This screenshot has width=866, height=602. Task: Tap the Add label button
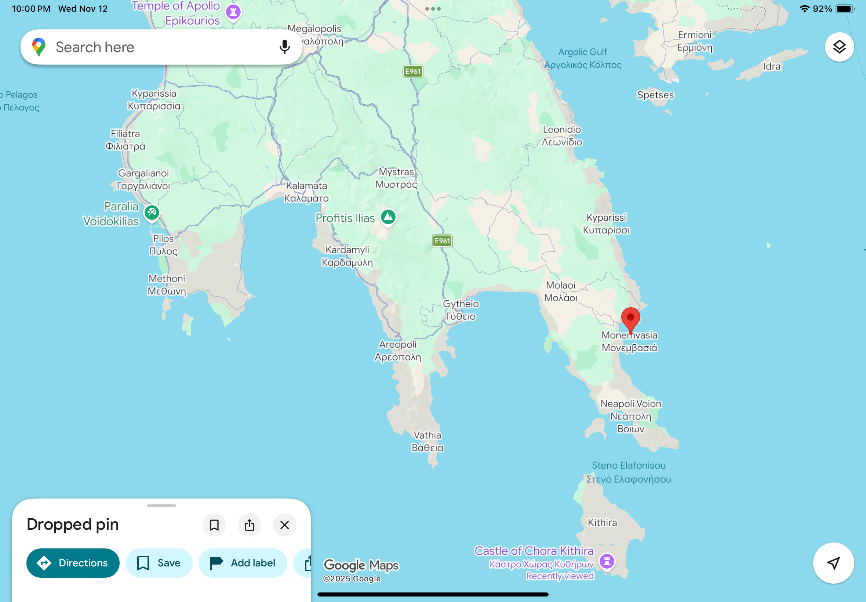[243, 563]
